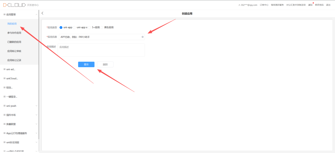Viewport: 335px width, 153px height.
Task: Click the list icon beside uni-push
Action: tap(4, 106)
